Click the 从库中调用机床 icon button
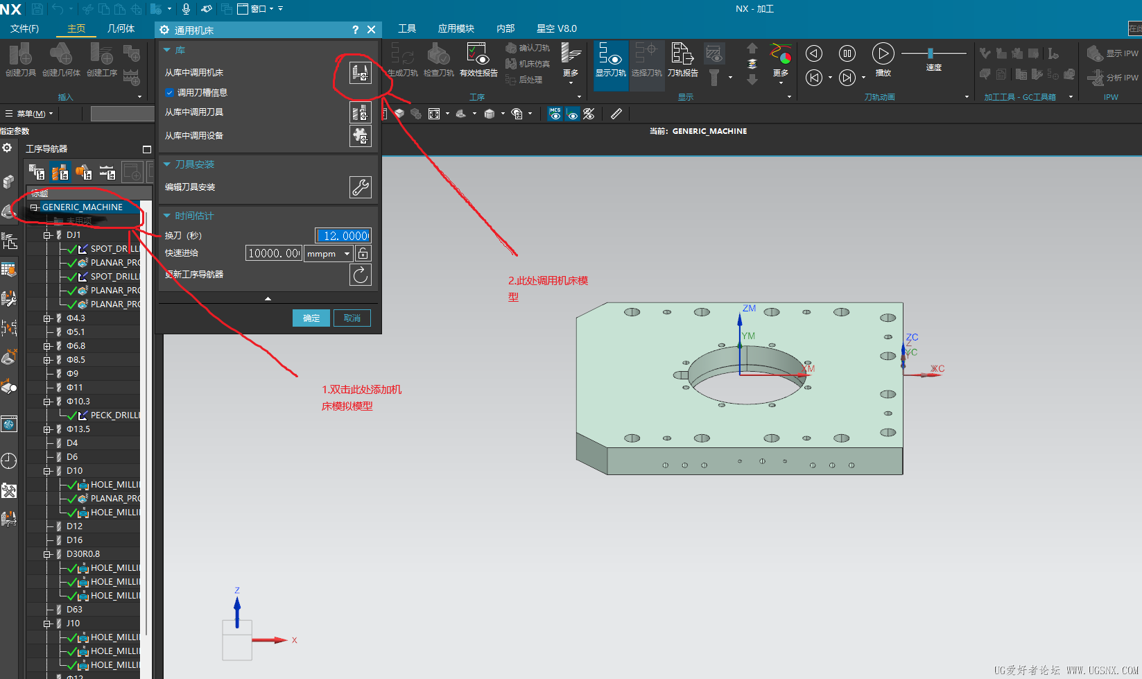Screen dimensions: 1142x679 (360, 72)
